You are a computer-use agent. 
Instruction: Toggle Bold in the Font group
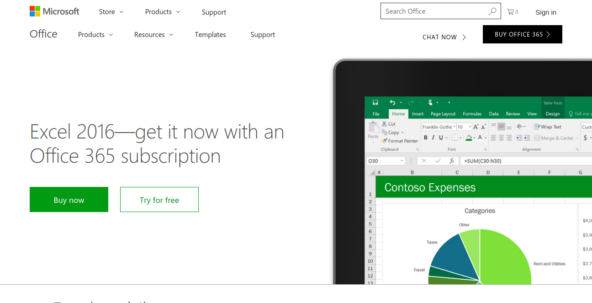point(426,138)
